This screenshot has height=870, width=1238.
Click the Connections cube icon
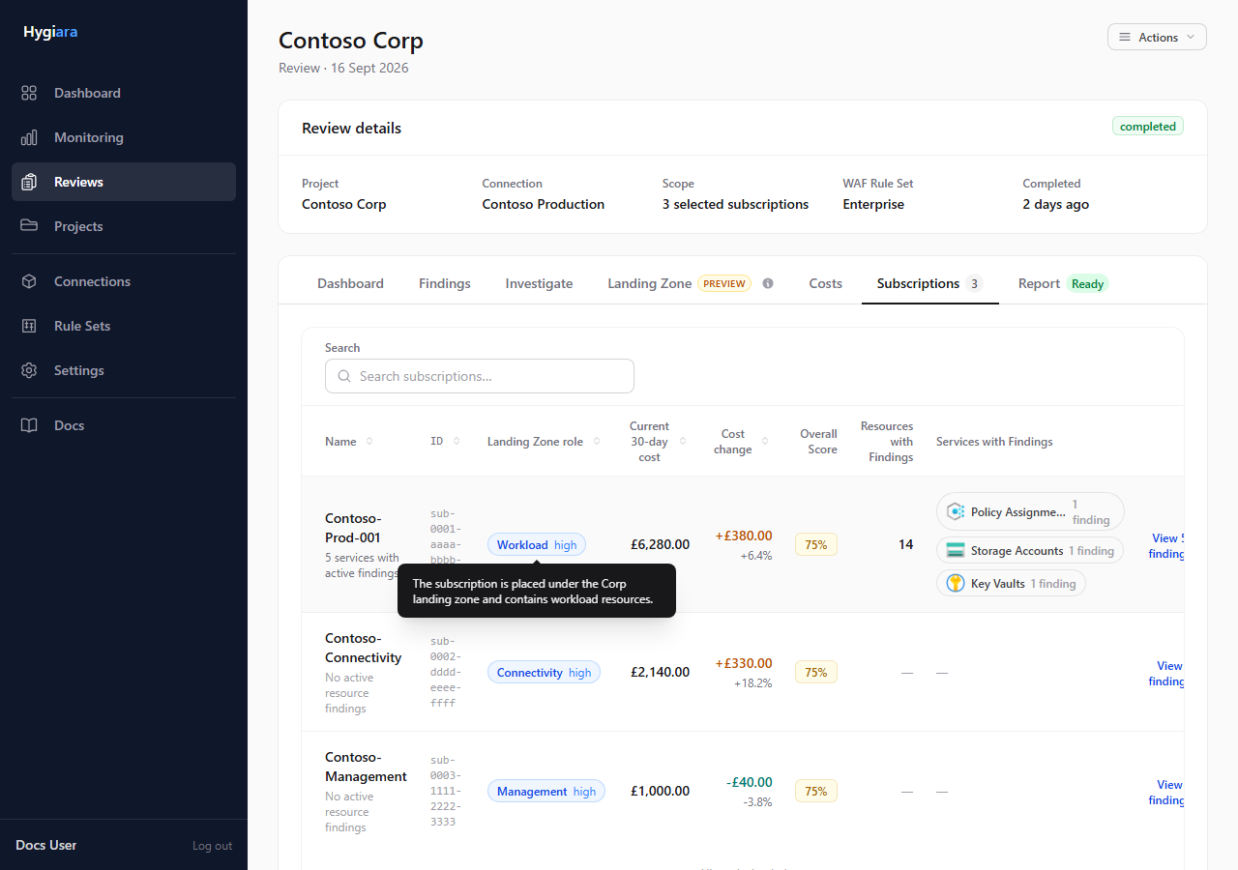tap(29, 281)
